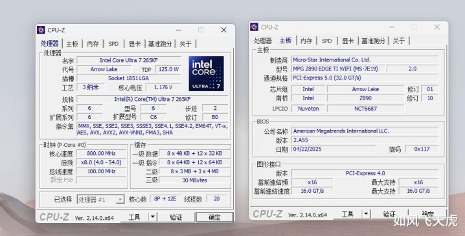Screen dimensions: 465x236
Task: Click the core voltage value 1.176 V
Action: click(163, 87)
